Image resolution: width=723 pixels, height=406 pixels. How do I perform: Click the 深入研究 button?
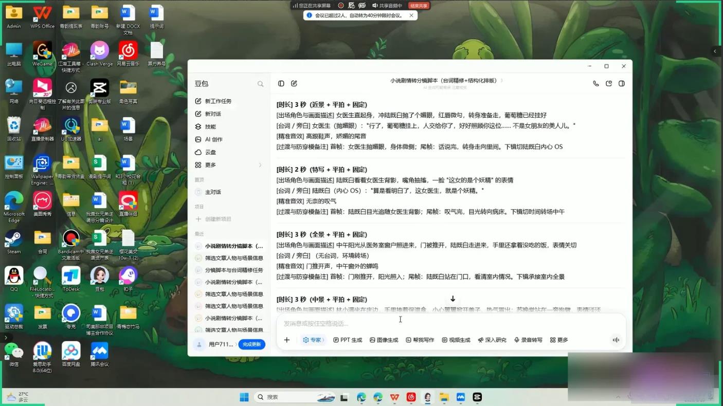coord(492,340)
